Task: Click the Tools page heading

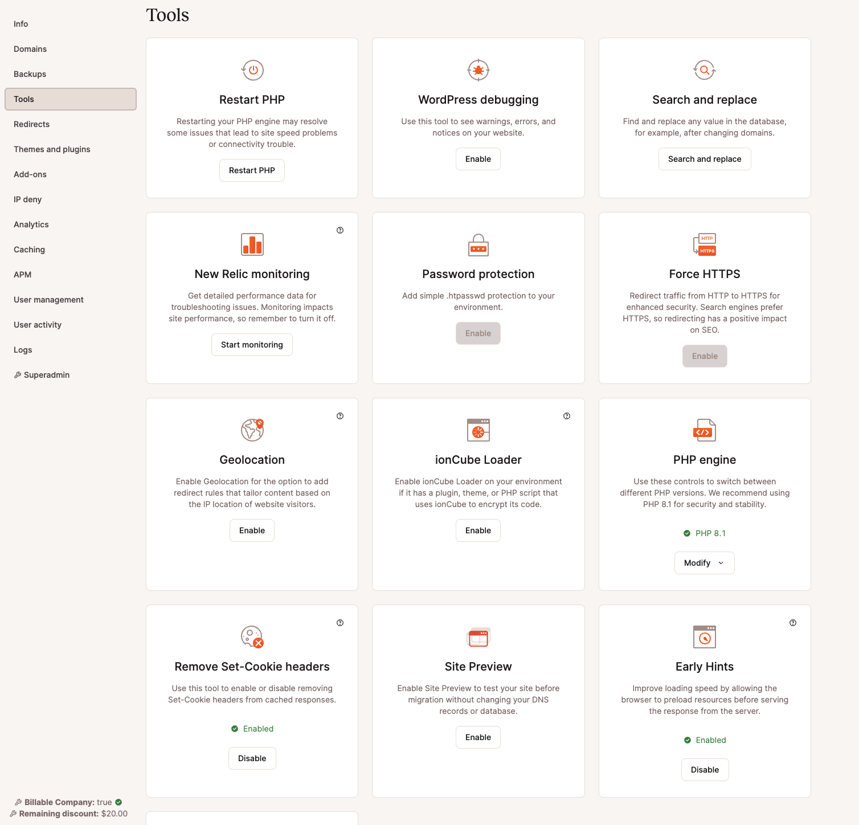Action: pyautogui.click(x=167, y=15)
